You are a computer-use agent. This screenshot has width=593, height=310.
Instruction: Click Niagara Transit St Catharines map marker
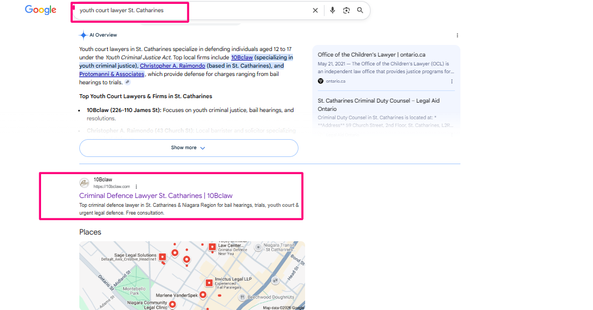click(258, 247)
